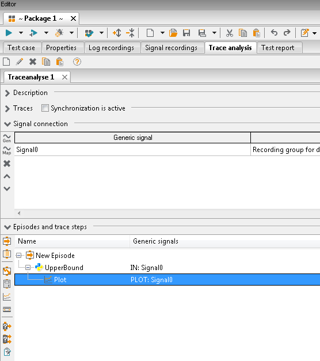Open the new file dropdown arrow
Image resolution: width=320 pixels, height=361 pixels.
tap(162, 33)
